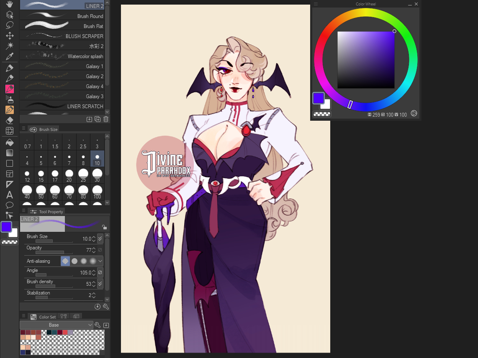Expand the anti-aliasing options chevron
478x358 pixels.
click(100, 261)
